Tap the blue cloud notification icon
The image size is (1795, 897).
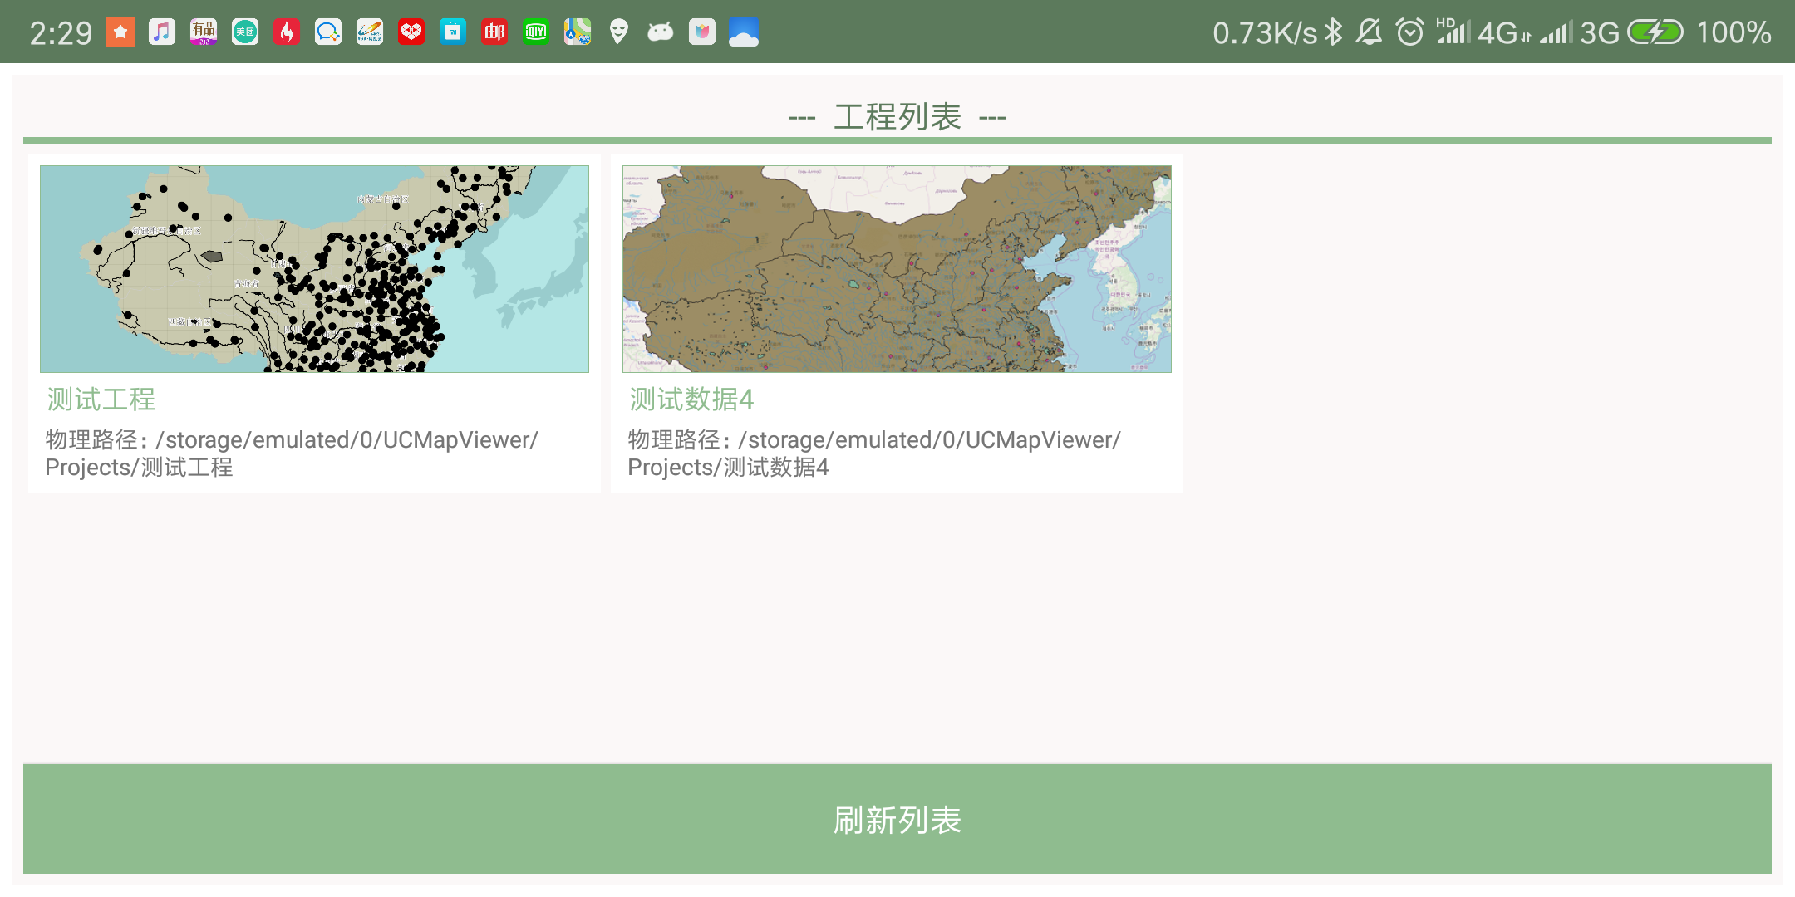click(744, 32)
